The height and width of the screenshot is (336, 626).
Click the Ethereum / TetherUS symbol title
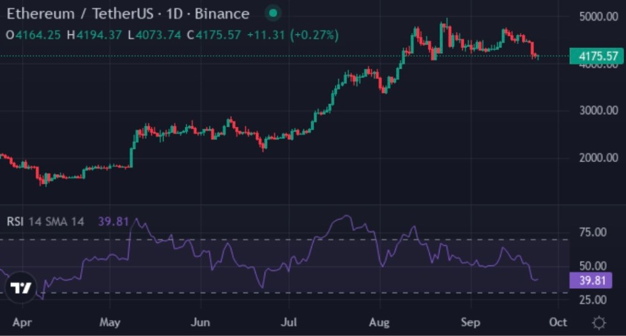click(80, 14)
